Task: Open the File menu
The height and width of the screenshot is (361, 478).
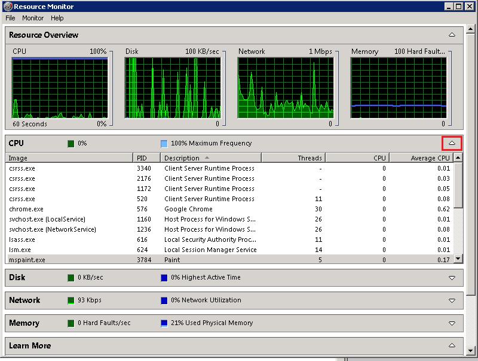Action: pos(10,18)
